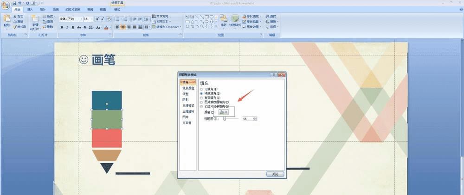
Task: Toggle Bold formatting
Action: click(x=62, y=27)
